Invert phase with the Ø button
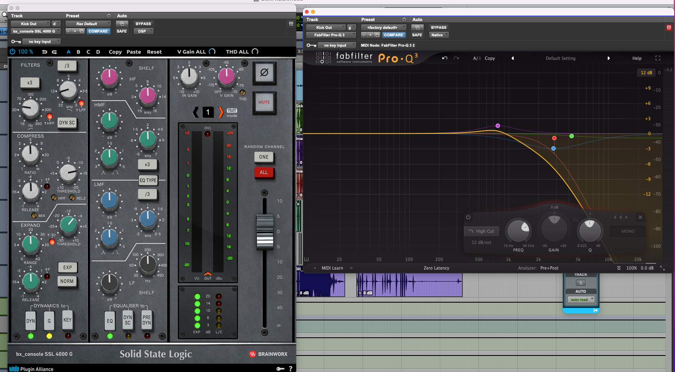 pos(264,73)
